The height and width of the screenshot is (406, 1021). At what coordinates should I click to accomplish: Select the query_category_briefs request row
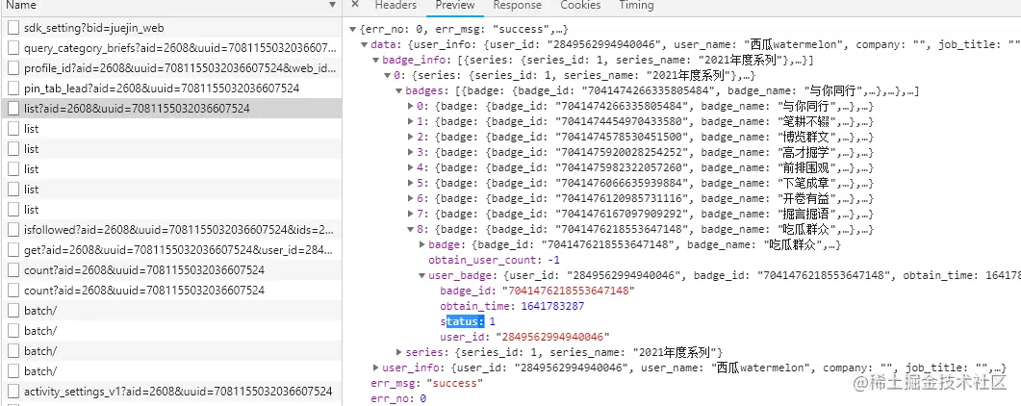(171, 48)
